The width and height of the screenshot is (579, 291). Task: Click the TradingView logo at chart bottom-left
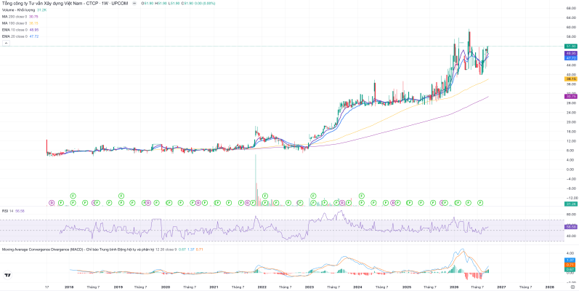pos(7,275)
